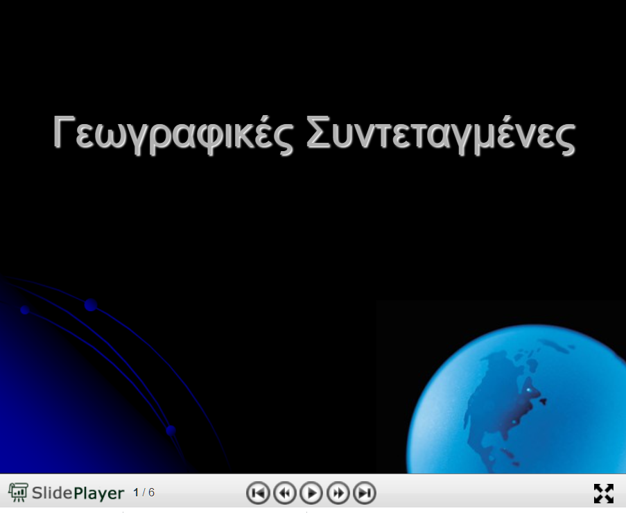Screen dimensions: 626x513
Task: Open the presentation in fullscreen mode
Action: (604, 494)
